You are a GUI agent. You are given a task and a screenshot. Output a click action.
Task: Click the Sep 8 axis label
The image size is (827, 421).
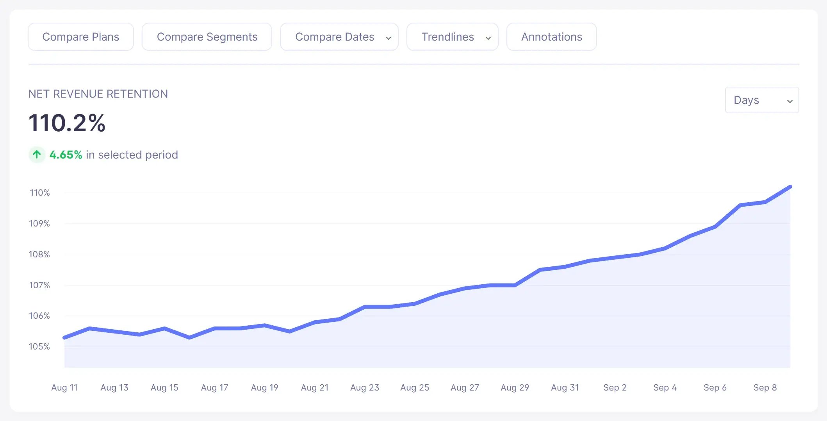[x=765, y=387]
